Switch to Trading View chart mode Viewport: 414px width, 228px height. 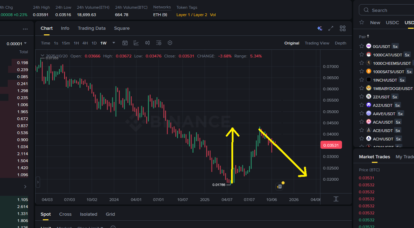click(317, 43)
